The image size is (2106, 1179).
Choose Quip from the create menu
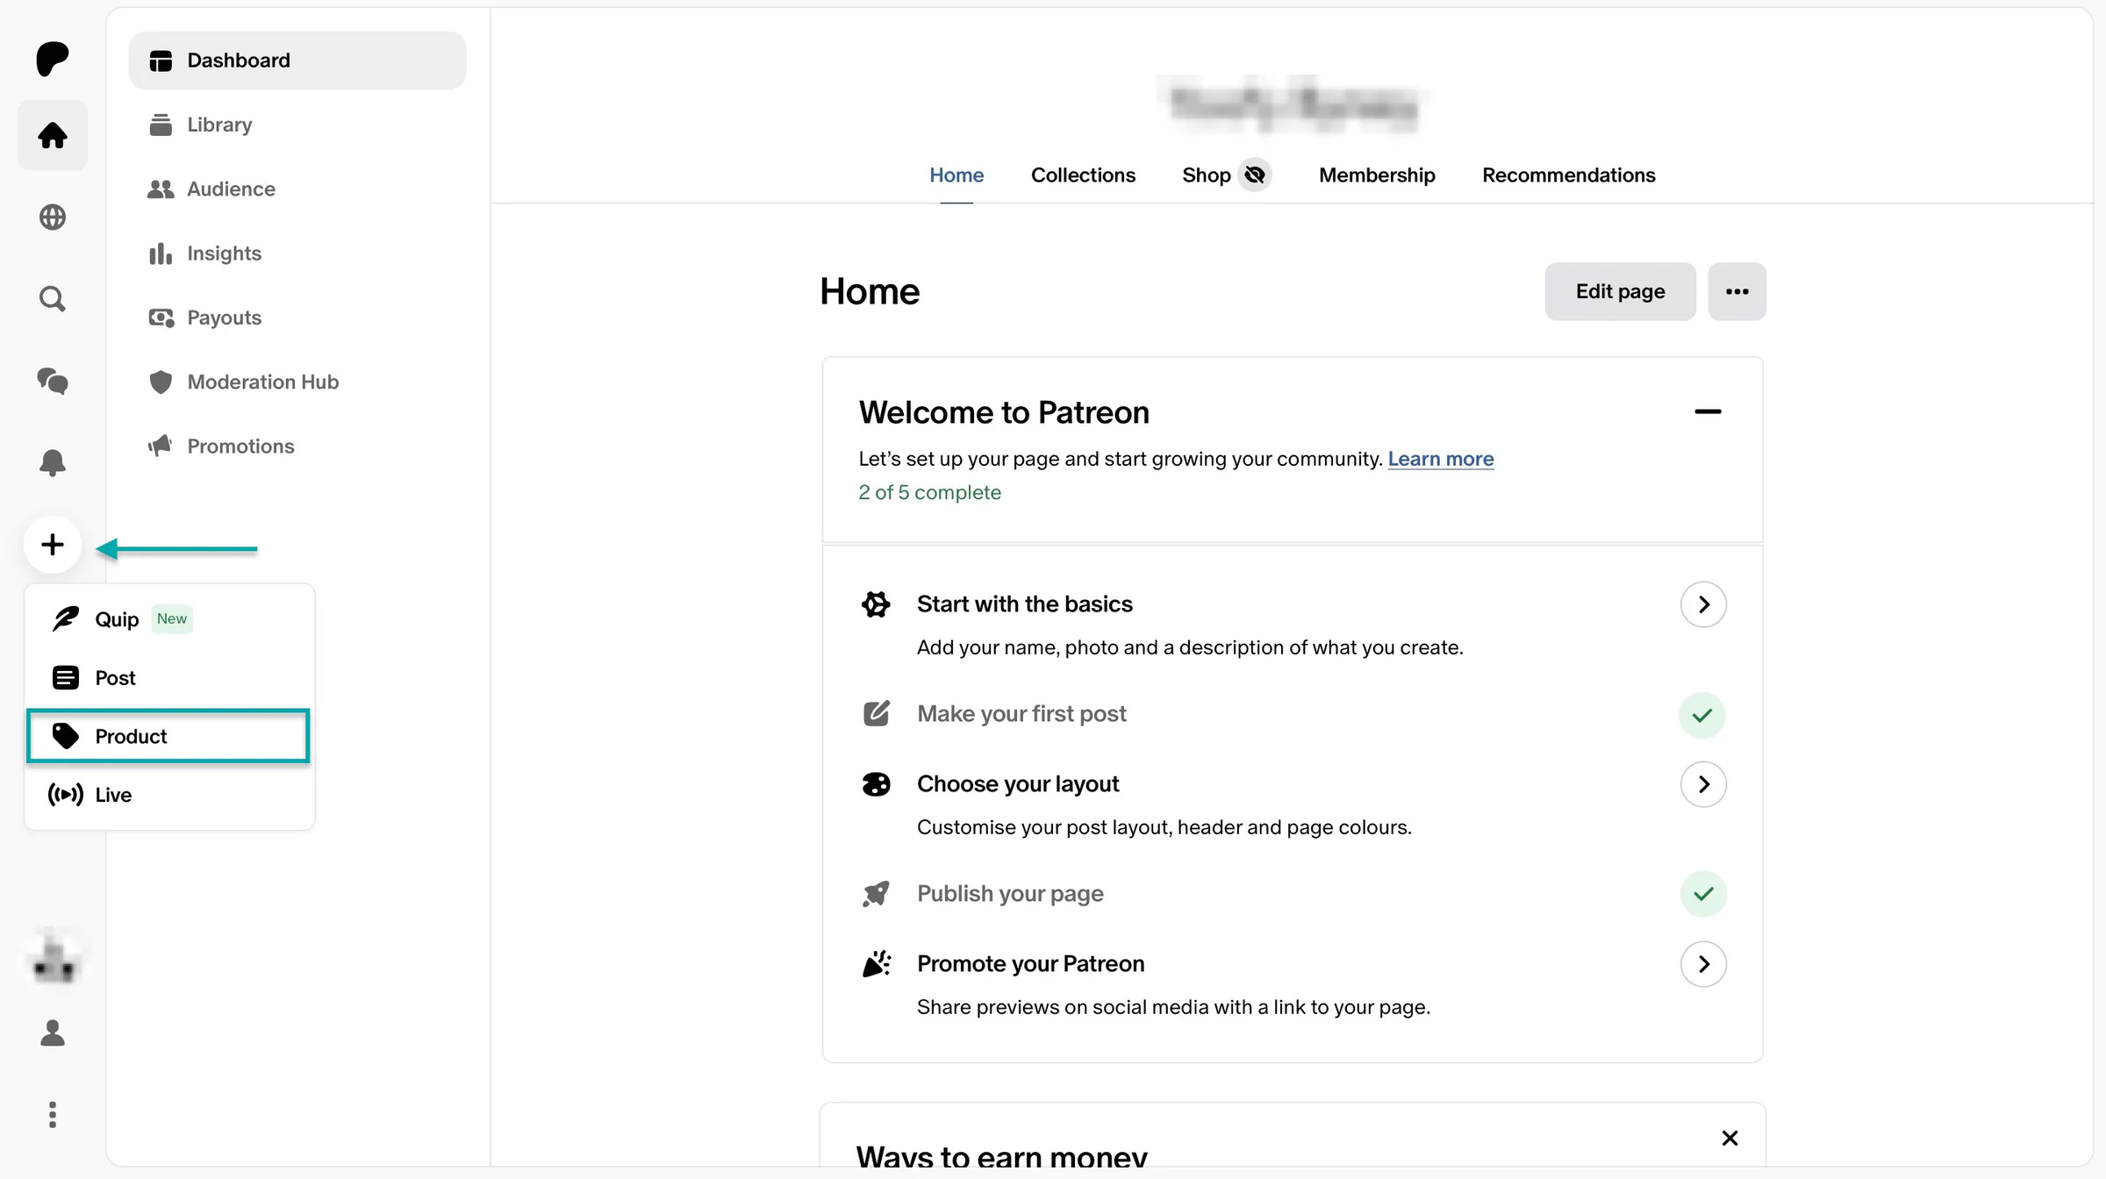coord(168,619)
